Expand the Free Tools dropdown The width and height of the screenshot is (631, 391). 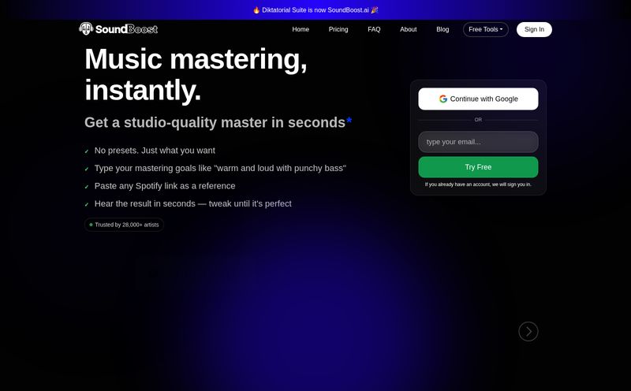coord(485,29)
